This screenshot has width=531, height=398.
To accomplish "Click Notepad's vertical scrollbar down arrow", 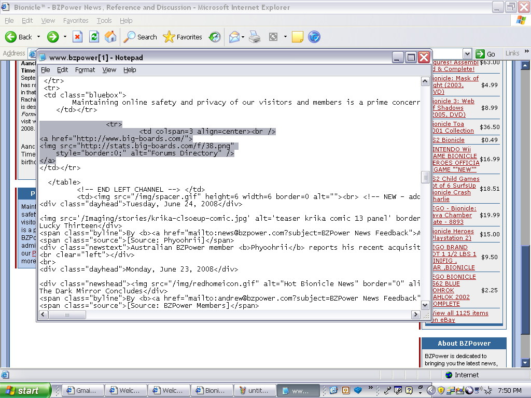I will 425,305.
